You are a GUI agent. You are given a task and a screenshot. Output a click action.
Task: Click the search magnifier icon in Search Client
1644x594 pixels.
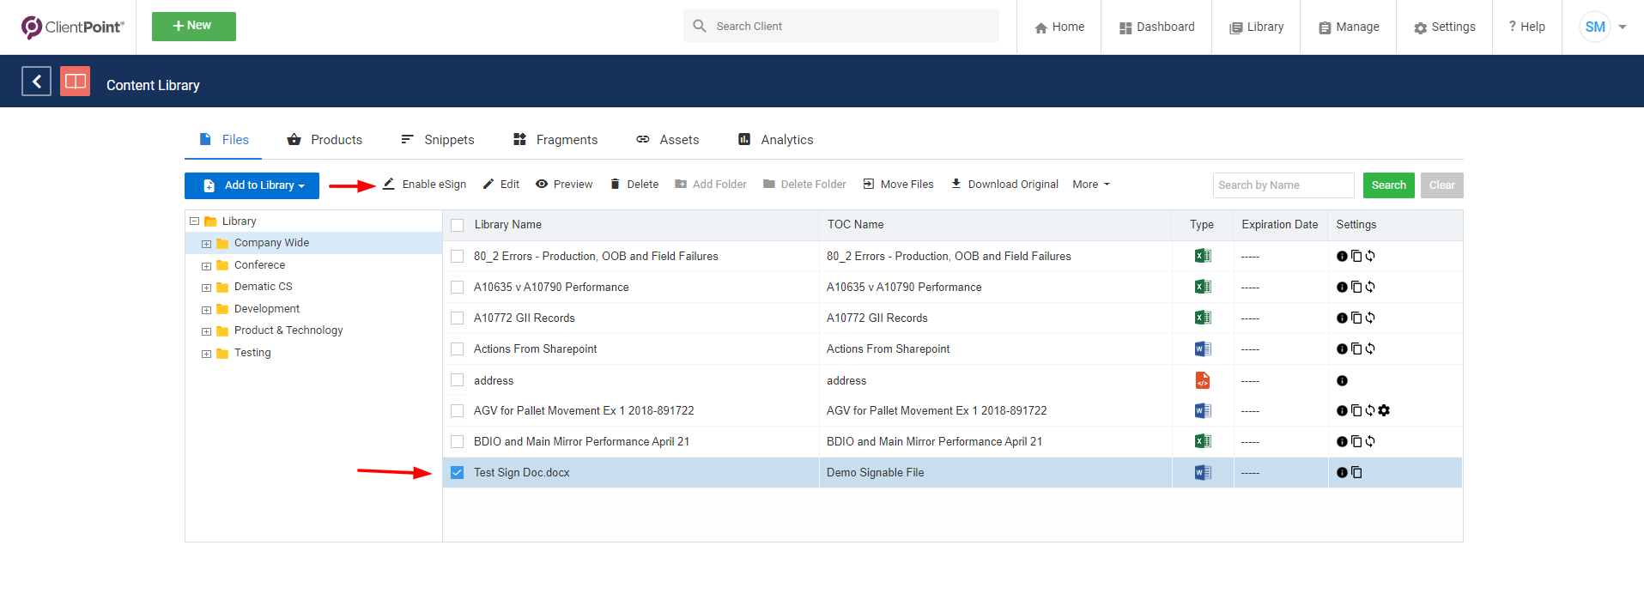[x=700, y=26]
